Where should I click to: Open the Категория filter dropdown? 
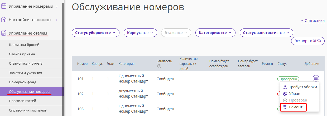(x=215, y=33)
